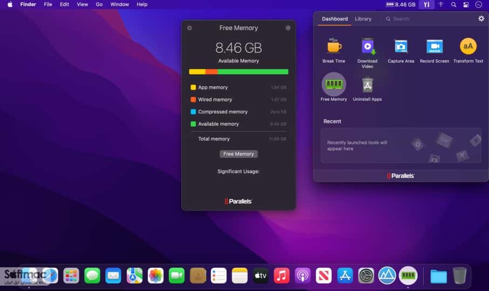This screenshot has width=489, height=291.
Task: Open Music from the Dock
Action: [282, 275]
